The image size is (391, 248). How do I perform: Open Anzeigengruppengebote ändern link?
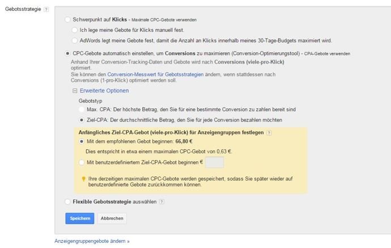[92, 241]
